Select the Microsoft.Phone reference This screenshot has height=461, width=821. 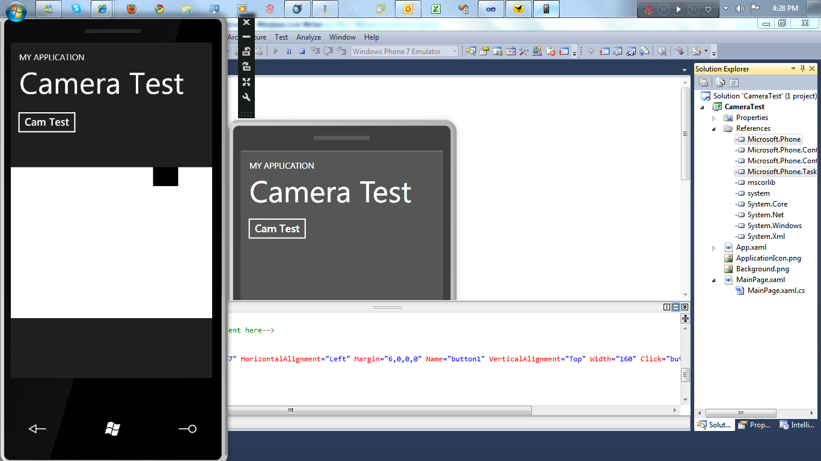(774, 139)
